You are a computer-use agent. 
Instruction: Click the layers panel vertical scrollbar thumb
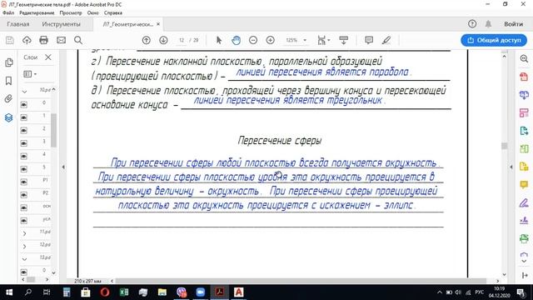pos(53,130)
